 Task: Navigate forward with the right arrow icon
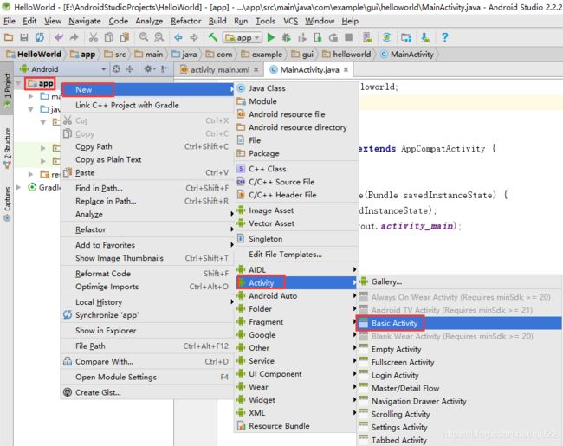click(193, 37)
